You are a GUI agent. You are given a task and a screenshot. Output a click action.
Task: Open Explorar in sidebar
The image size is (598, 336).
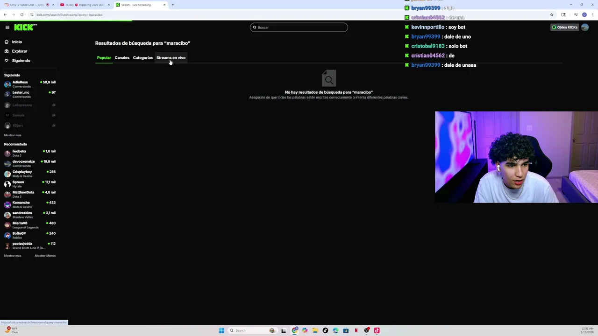pos(19,51)
